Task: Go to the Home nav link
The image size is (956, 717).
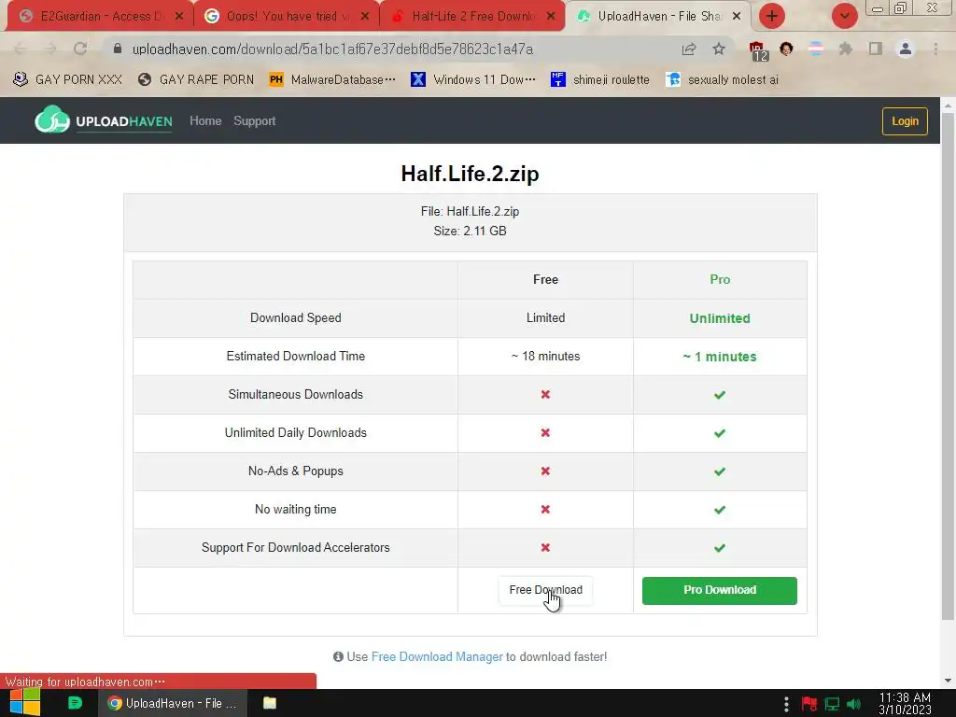Action: tap(205, 120)
